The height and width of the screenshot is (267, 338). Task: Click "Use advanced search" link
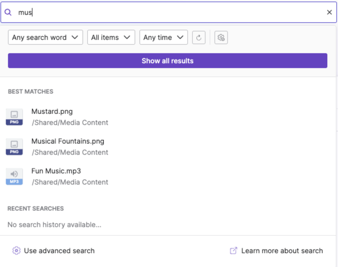pos(59,251)
